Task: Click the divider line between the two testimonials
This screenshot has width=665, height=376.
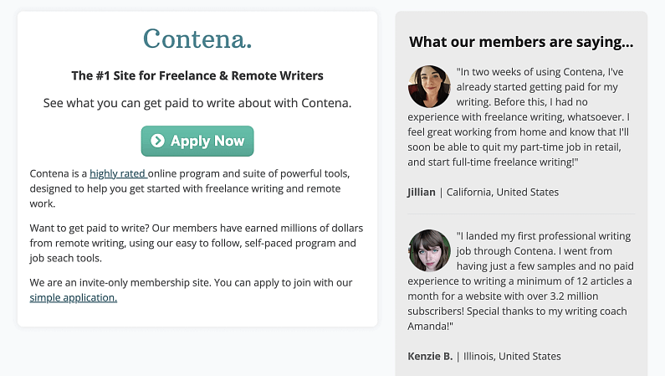Action: pyautogui.click(x=521, y=214)
